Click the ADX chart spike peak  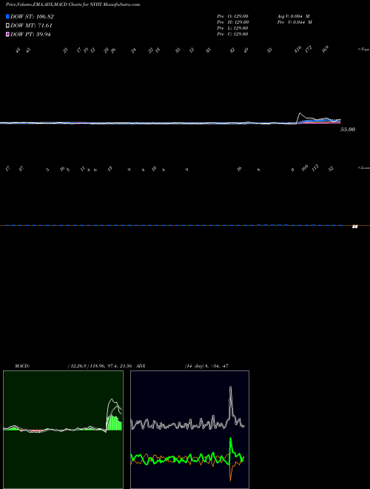230,387
